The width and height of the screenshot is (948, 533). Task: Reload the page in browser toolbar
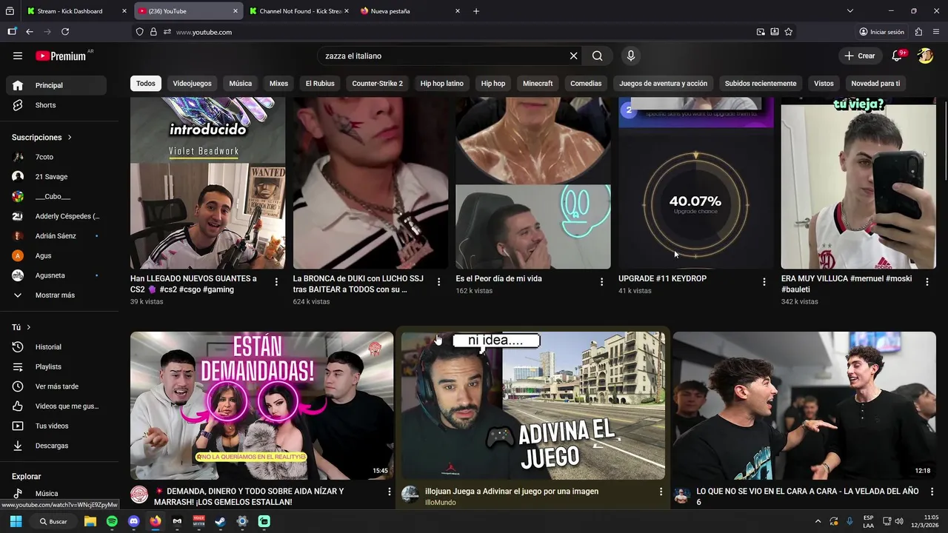[x=65, y=32]
